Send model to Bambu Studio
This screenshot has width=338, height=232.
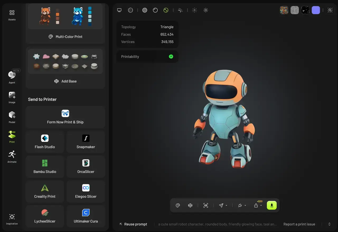click(x=45, y=167)
